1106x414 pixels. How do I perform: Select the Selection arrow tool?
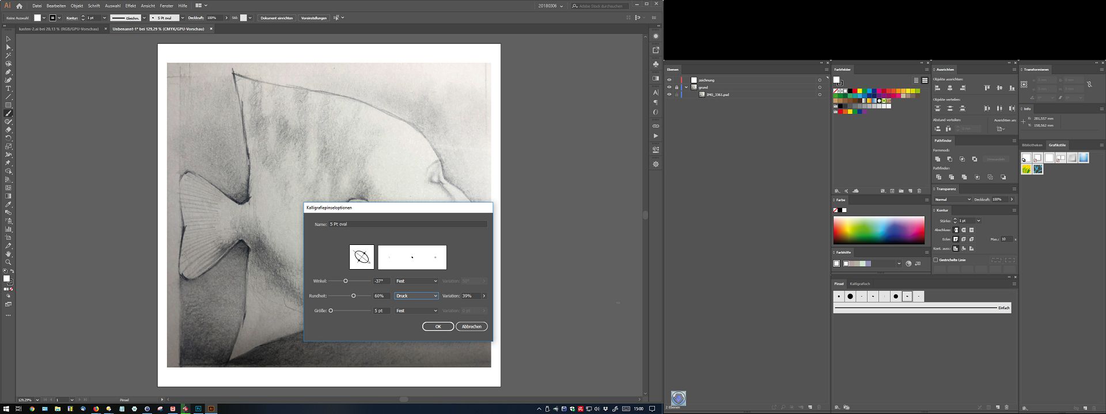tap(8, 39)
